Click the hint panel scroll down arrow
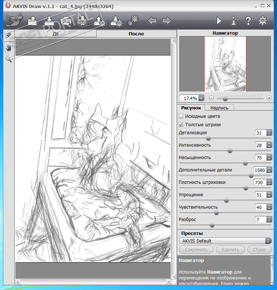Image resolution: width=277 pixels, height=290 pixels. pos(272,283)
